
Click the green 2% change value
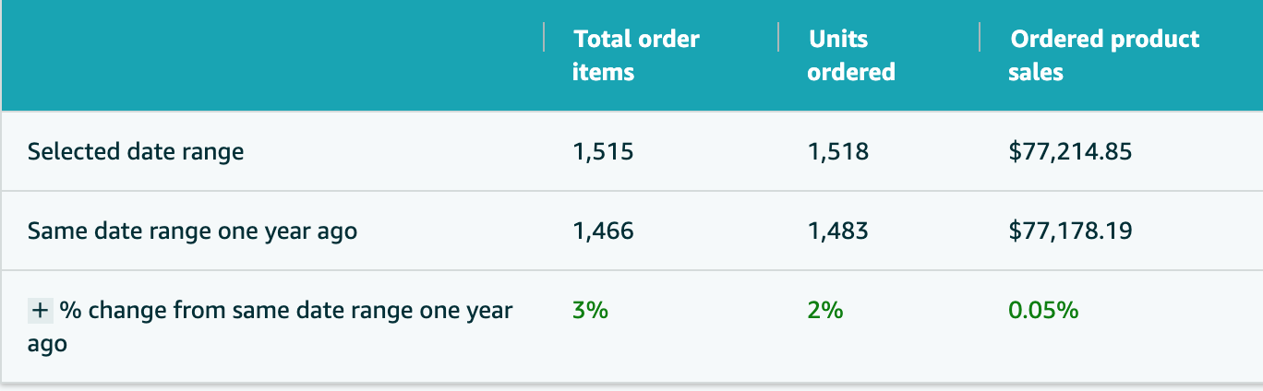(824, 311)
